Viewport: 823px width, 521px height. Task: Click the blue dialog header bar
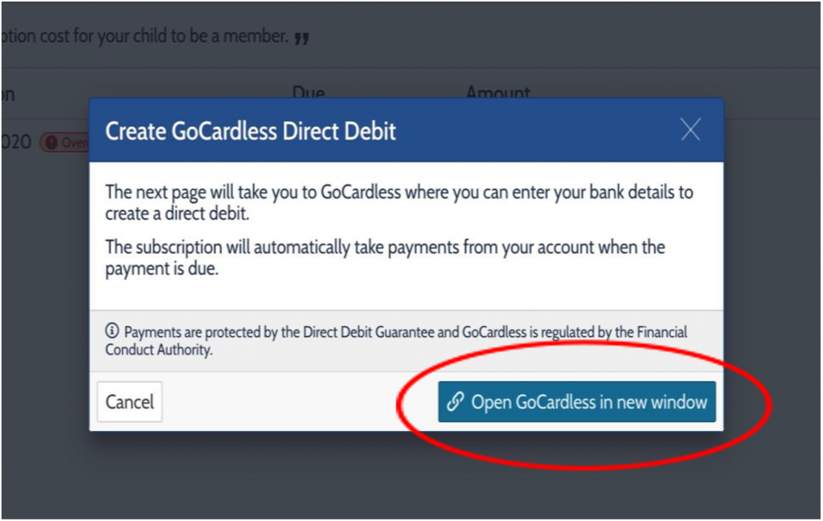click(x=522, y=130)
